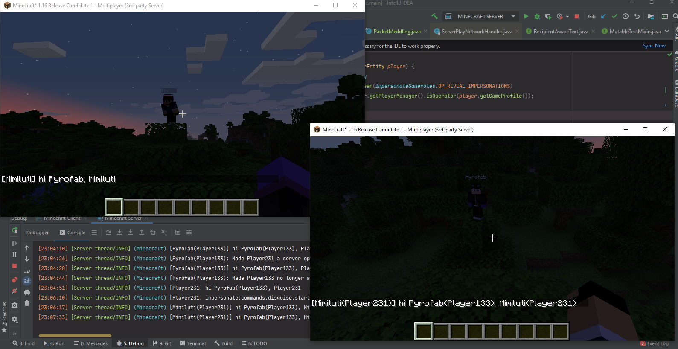678x349 pixels.
Task: Click the Rerun icon in Debug panel
Action: [15, 230]
